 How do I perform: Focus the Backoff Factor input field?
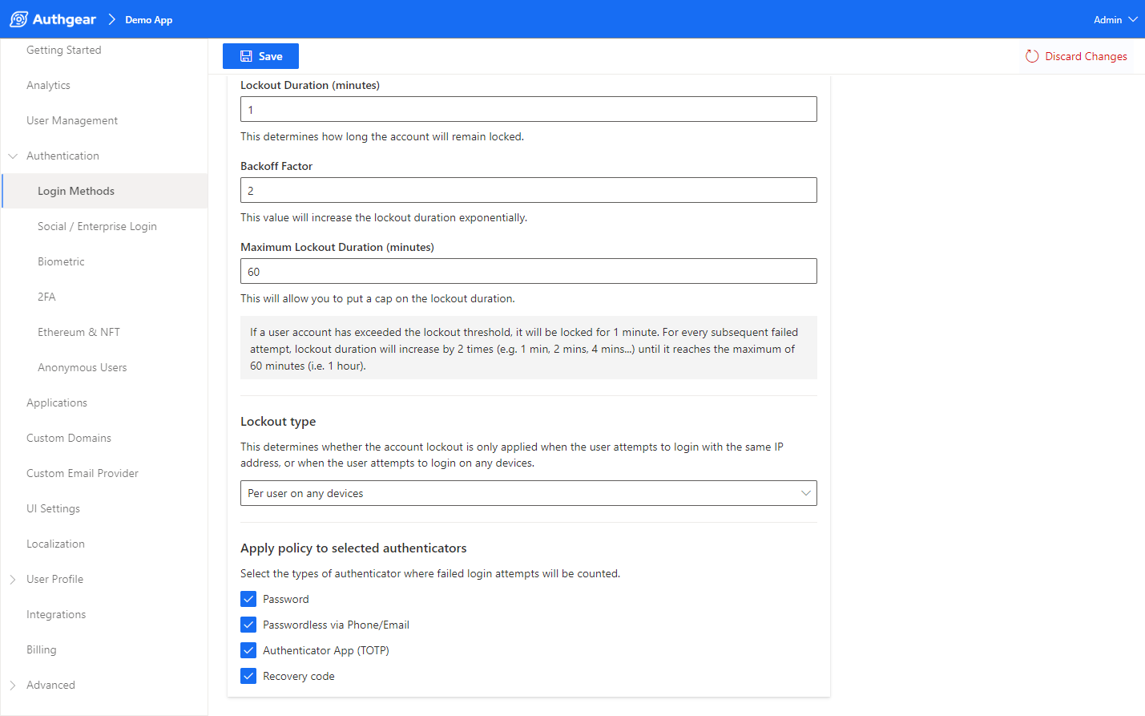coord(528,191)
